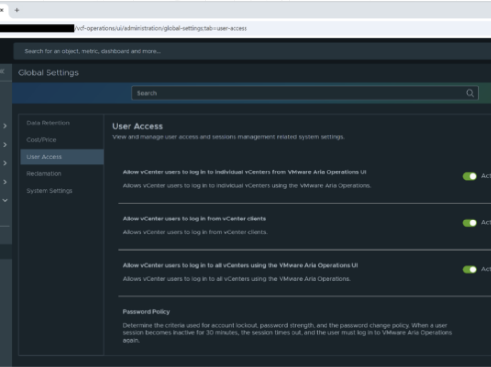Click the Global Settings search field
This screenshot has height=367, width=491.
tap(304, 93)
